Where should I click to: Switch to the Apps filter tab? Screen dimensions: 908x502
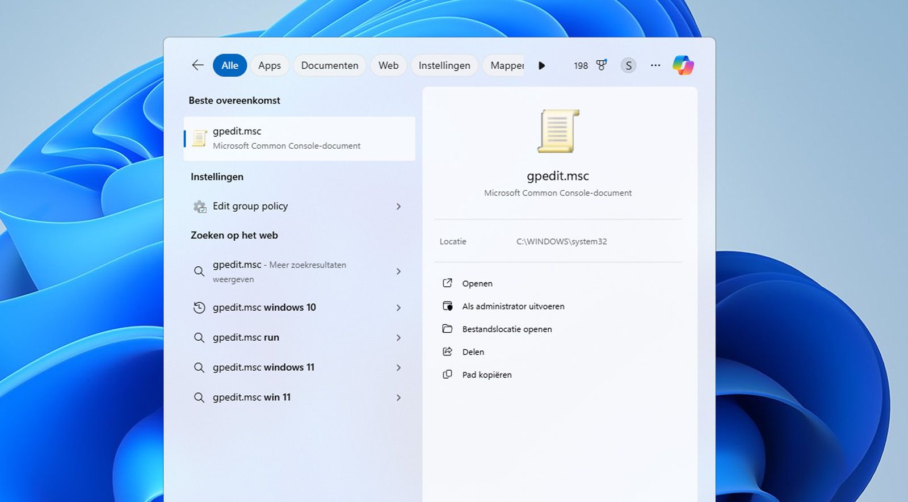270,65
